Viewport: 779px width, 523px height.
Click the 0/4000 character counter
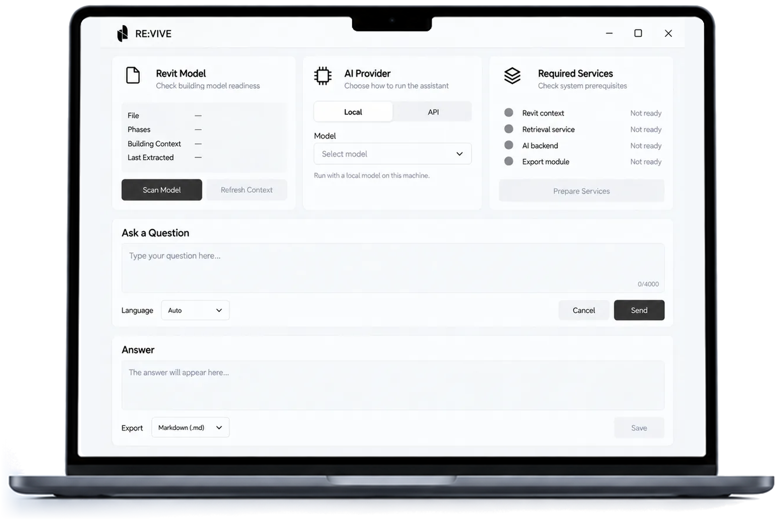click(x=648, y=284)
